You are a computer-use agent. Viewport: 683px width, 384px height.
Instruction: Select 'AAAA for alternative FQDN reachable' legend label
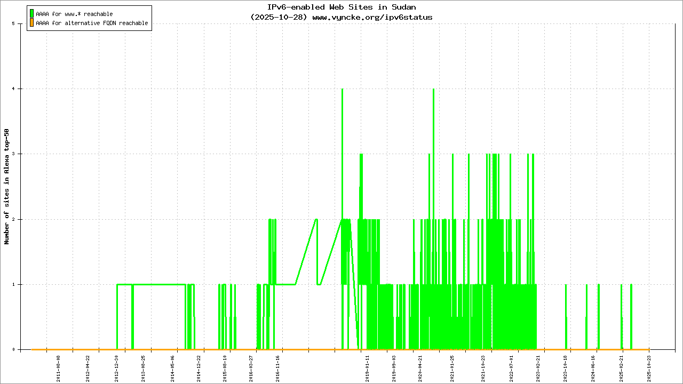tap(92, 23)
